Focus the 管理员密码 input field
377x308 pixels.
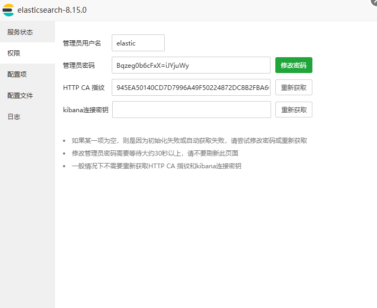[x=191, y=65]
